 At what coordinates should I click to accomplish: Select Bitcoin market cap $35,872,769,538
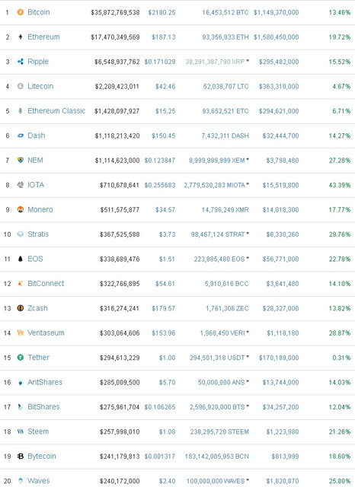click(x=115, y=12)
